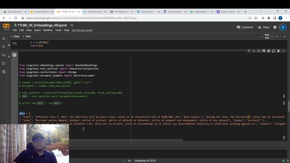Click the completed at 20:51 status
This screenshot has width=290, height=163.
145,161
